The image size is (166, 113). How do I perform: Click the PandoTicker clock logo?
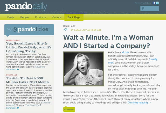coord(15,30)
